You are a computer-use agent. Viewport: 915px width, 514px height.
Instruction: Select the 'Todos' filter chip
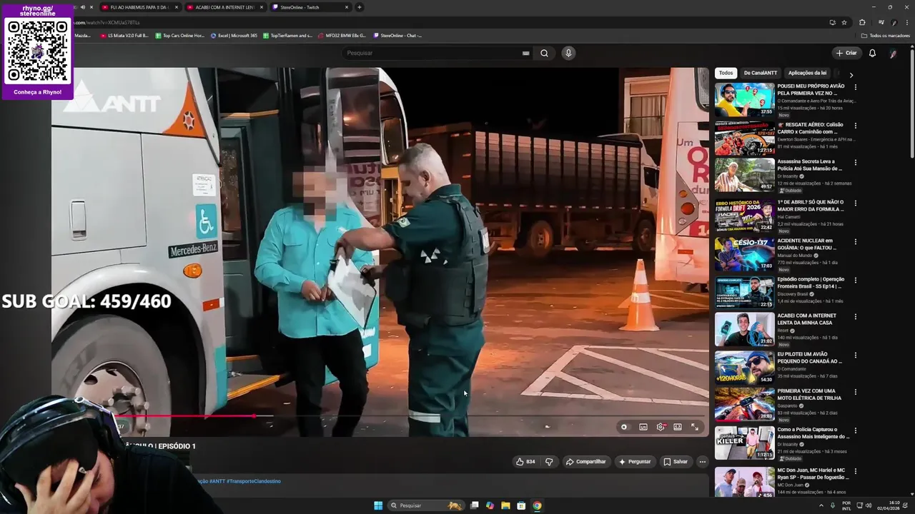(726, 73)
